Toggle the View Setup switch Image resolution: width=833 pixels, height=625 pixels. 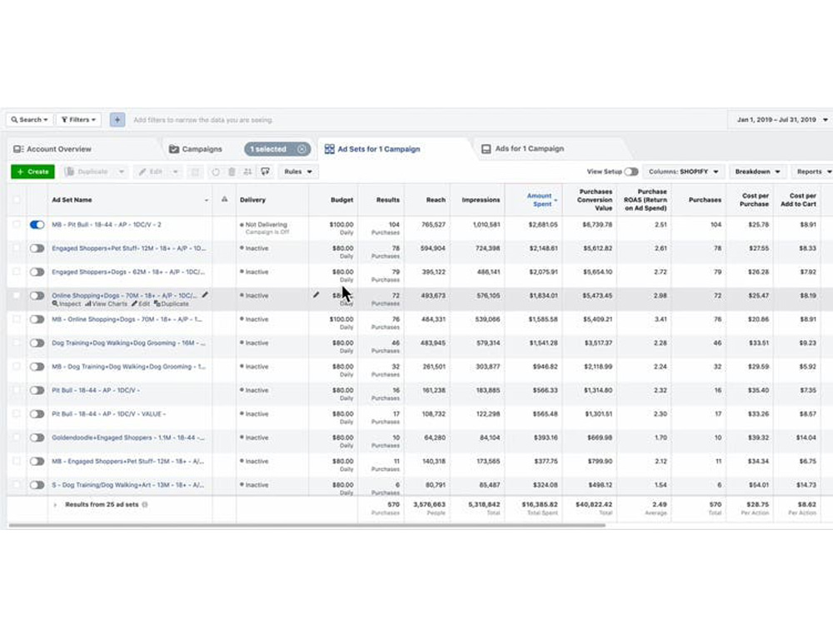point(631,172)
